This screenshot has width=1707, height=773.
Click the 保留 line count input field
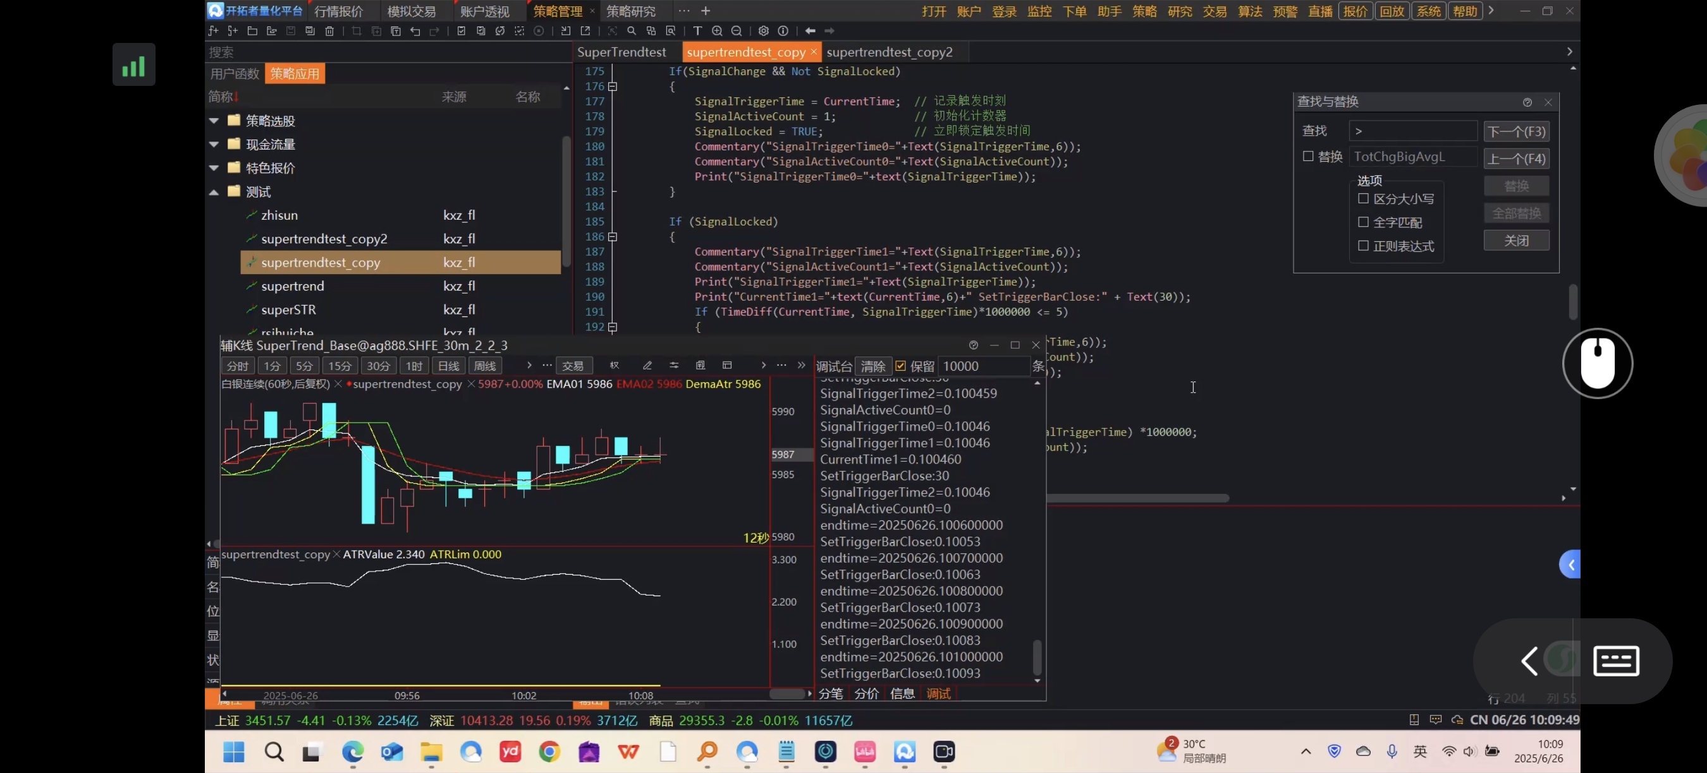pyautogui.click(x=984, y=366)
